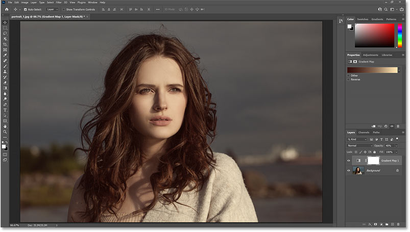This screenshot has height=232, width=410.
Task: Open the Fill value dropdown arrow
Action: coord(396,152)
